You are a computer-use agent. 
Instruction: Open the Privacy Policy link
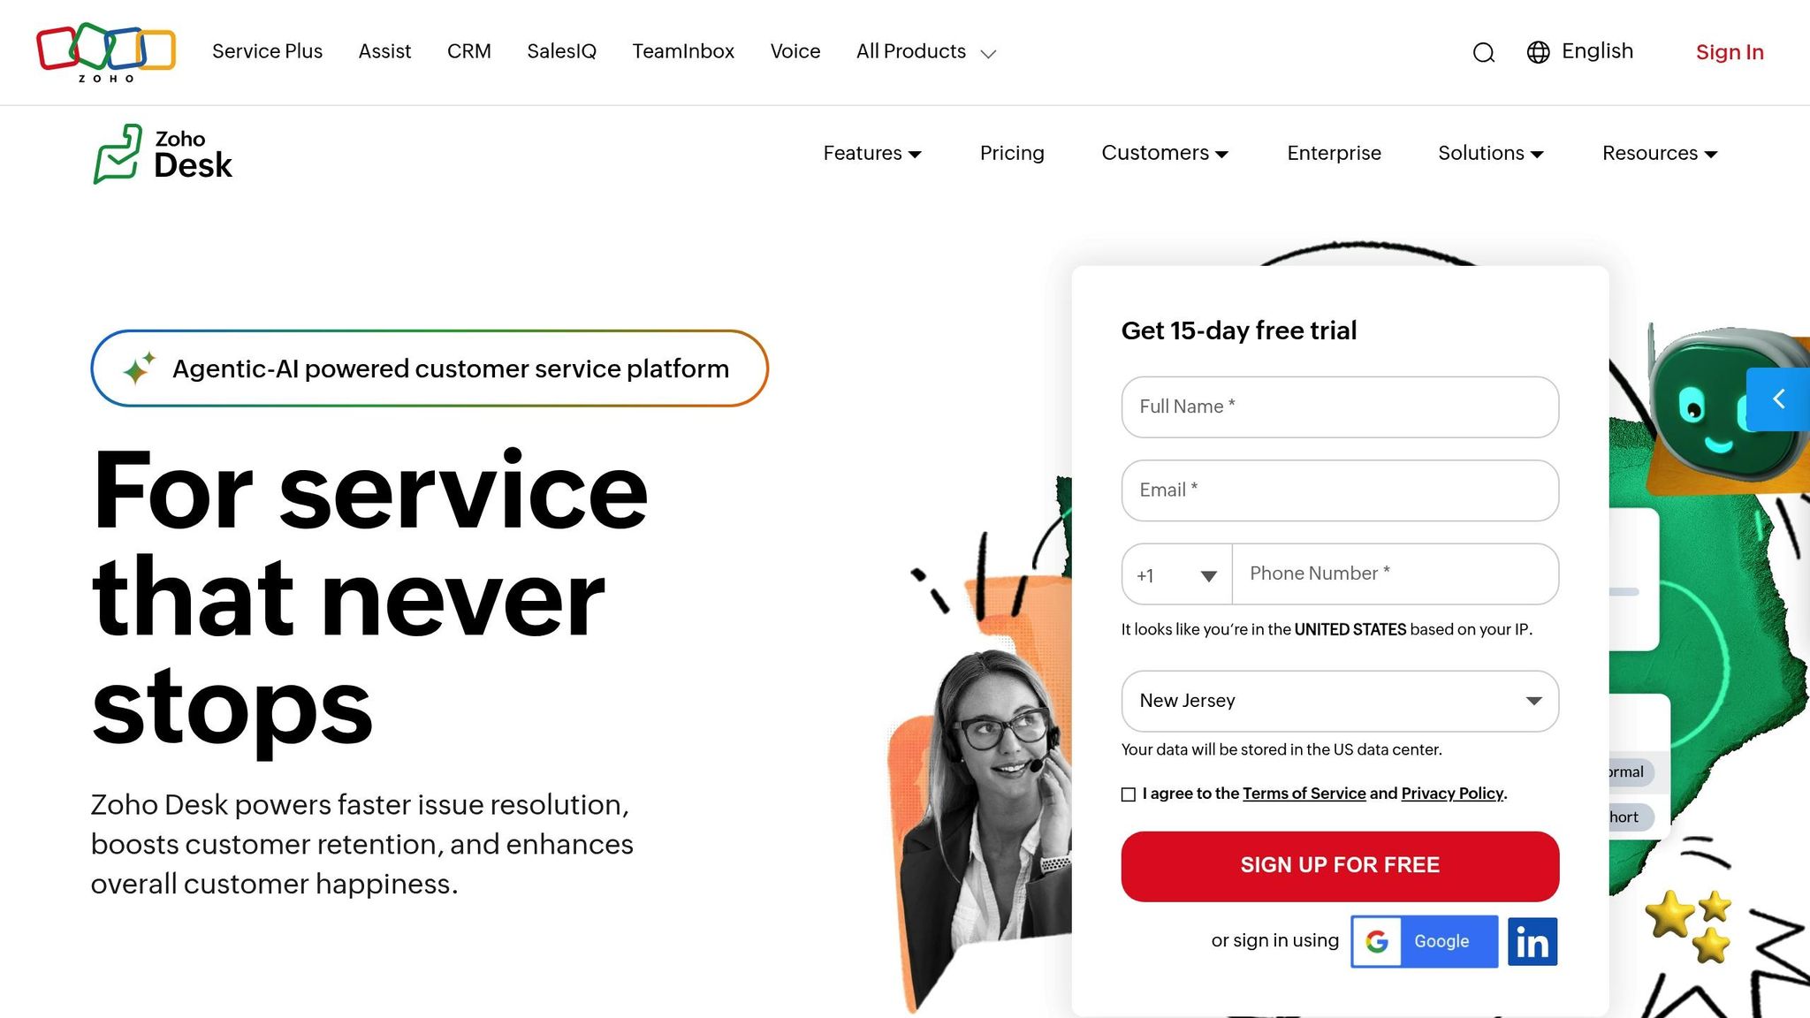pyautogui.click(x=1452, y=794)
